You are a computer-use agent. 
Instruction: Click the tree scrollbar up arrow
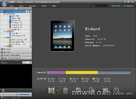point(31,11)
